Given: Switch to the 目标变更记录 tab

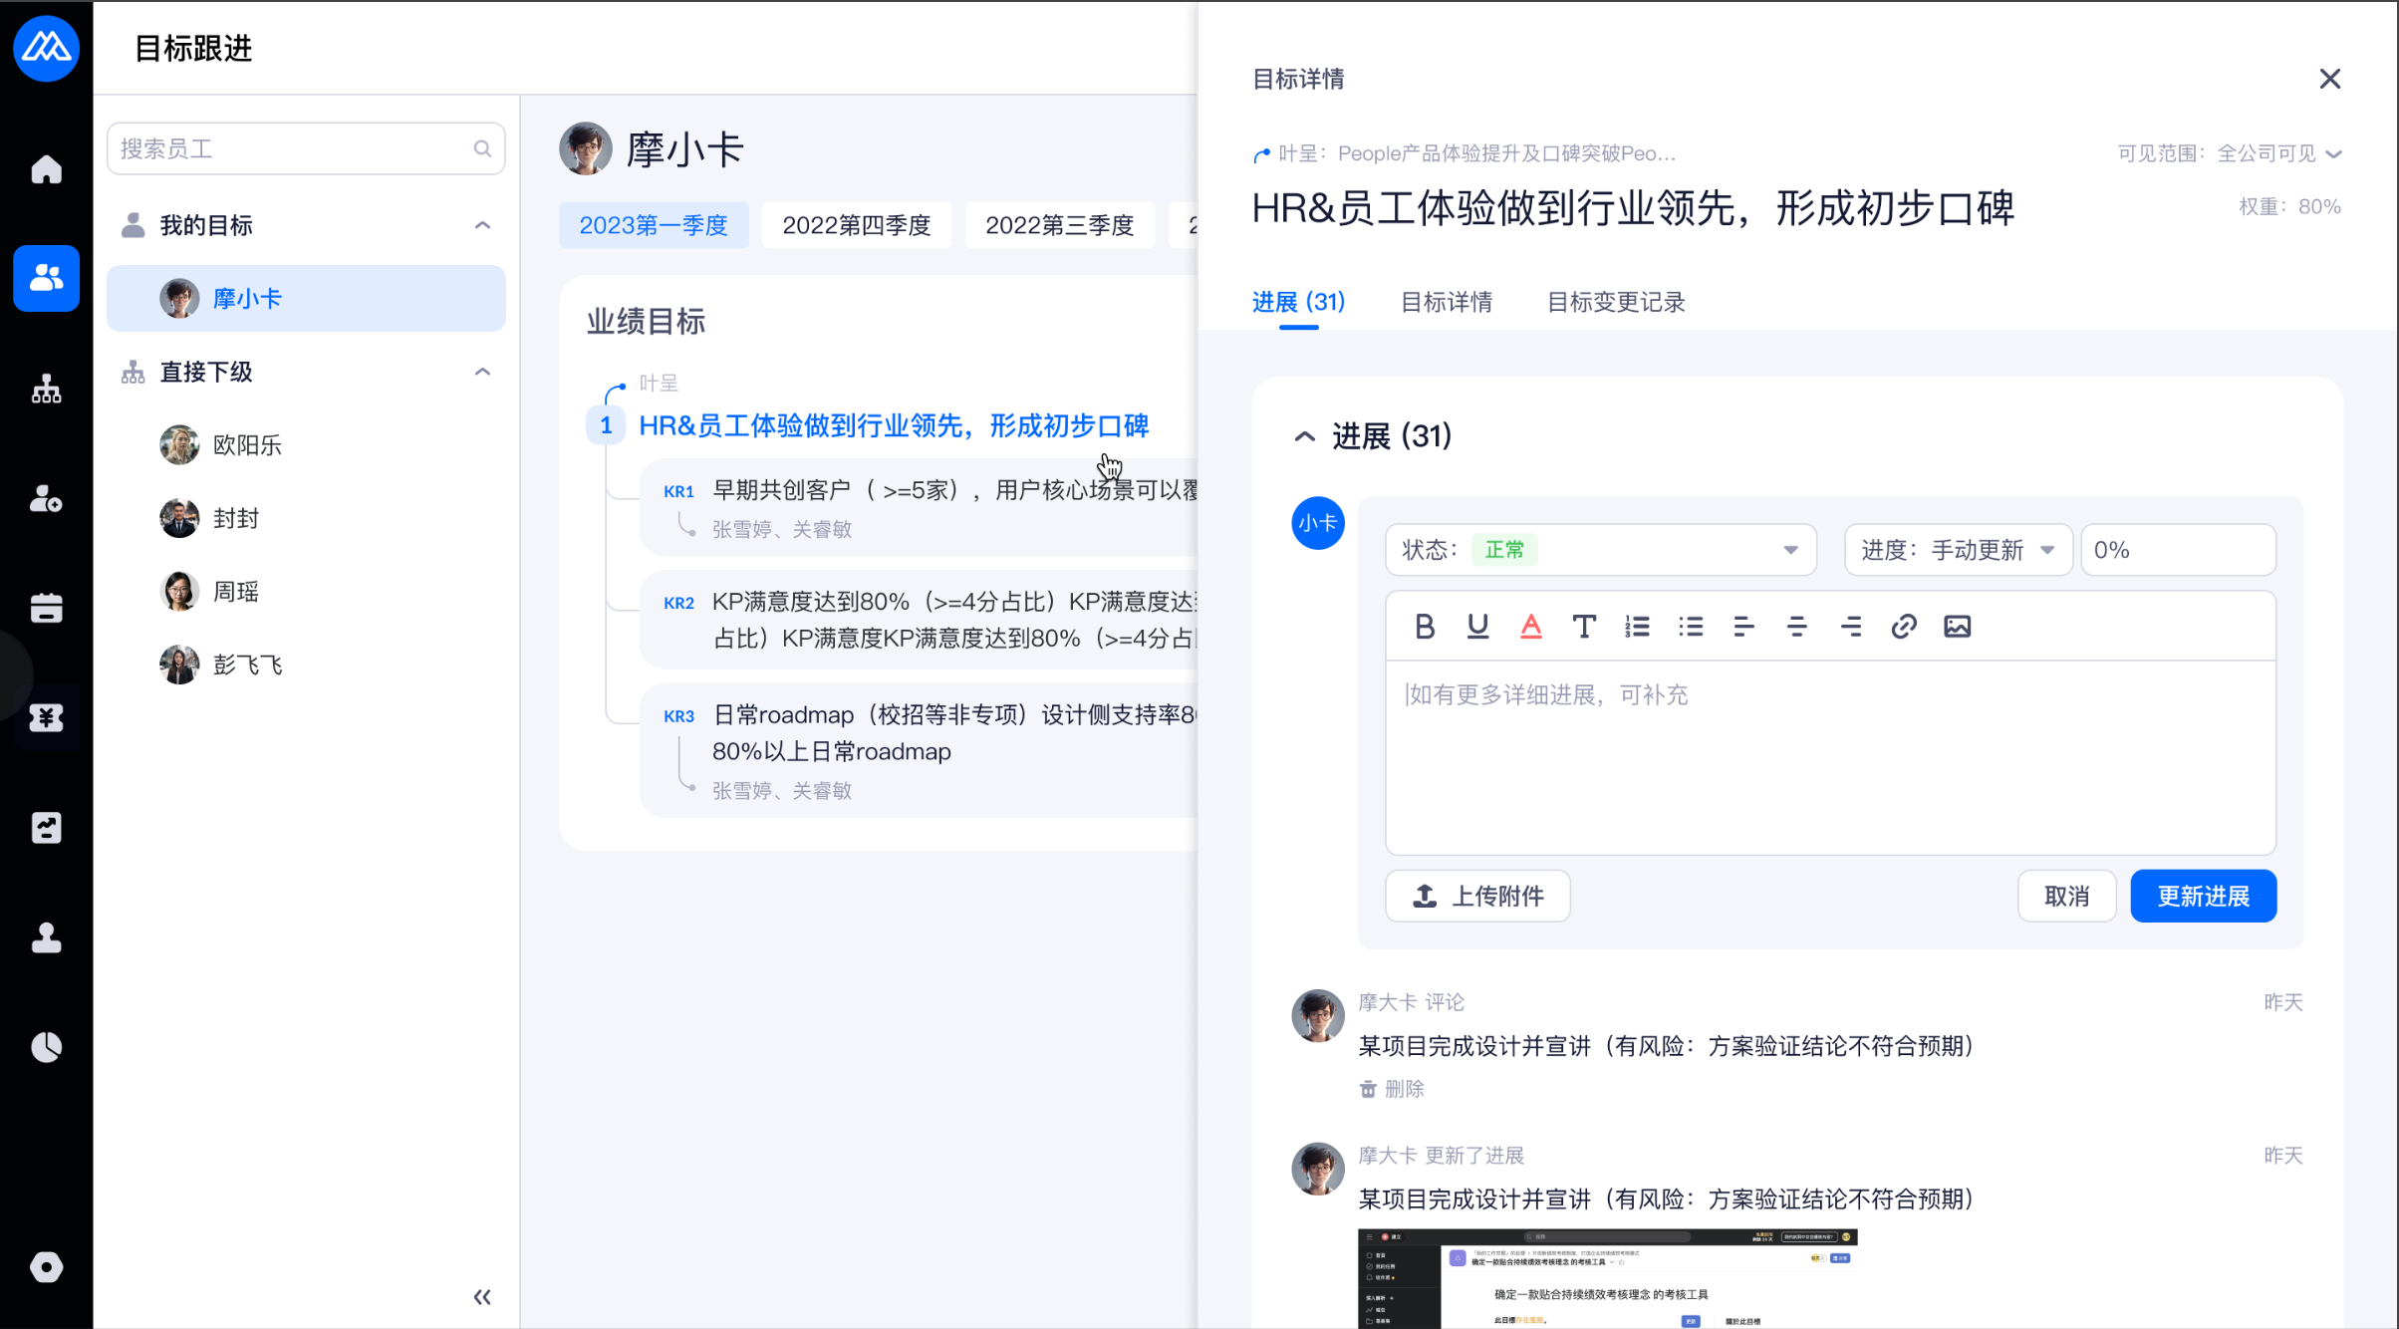Looking at the screenshot, I should pyautogui.click(x=1615, y=302).
